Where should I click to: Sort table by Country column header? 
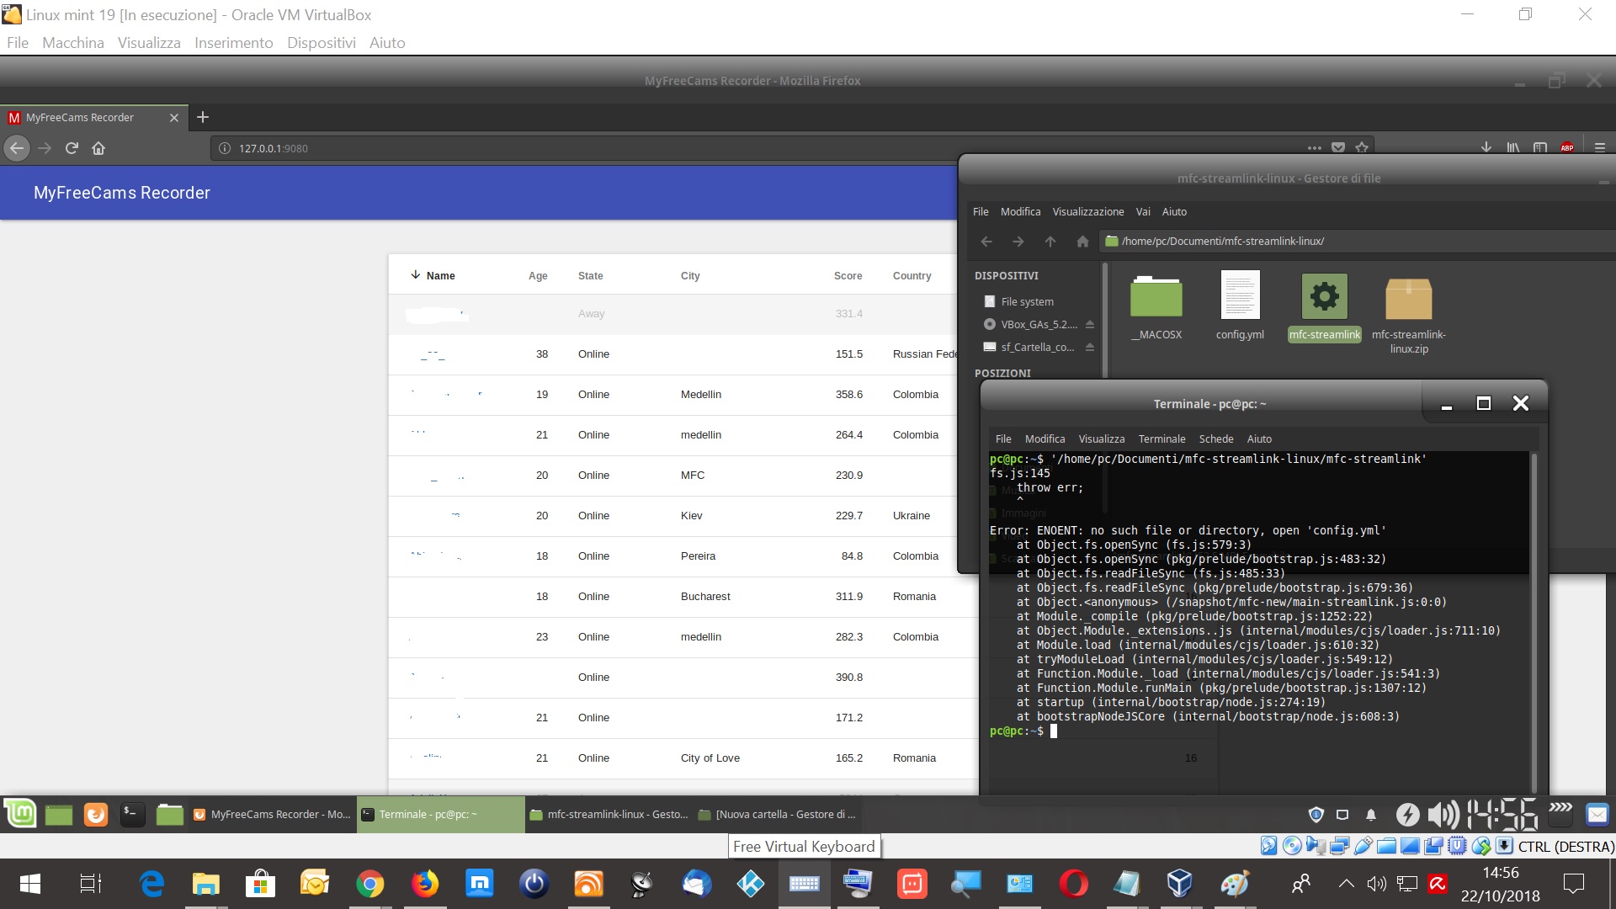[x=912, y=276]
